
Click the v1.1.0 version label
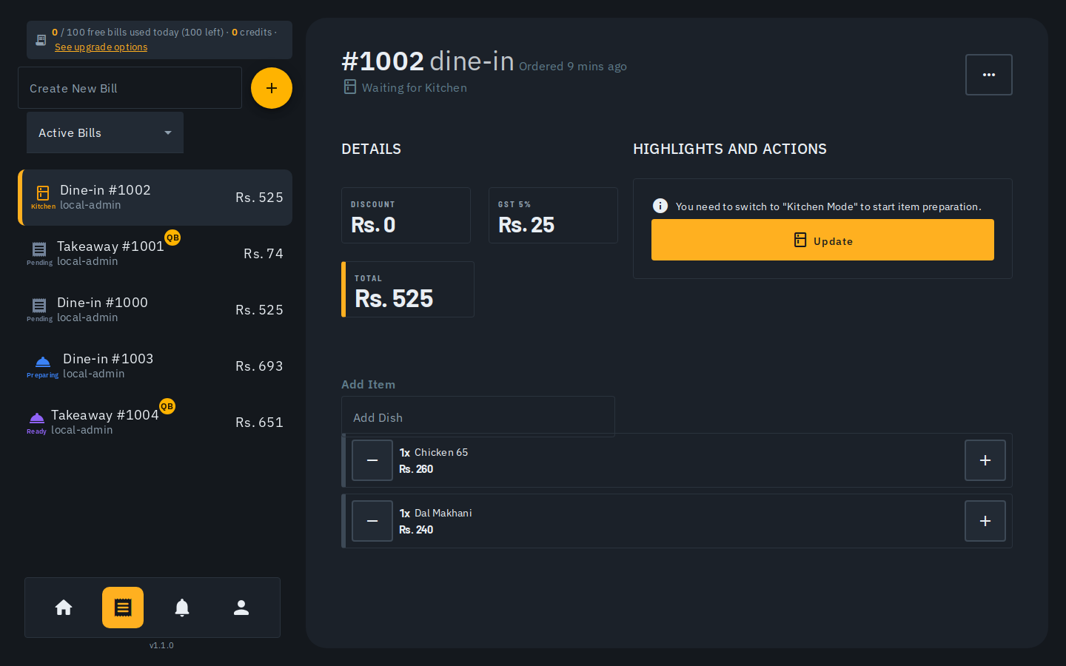[x=161, y=645]
